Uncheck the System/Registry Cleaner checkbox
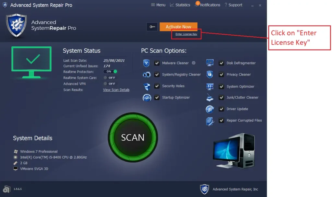 (157, 75)
